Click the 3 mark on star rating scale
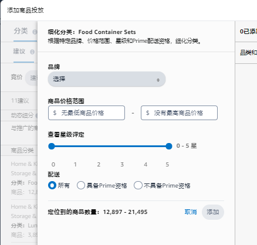Viewport: 257px width, 245px height. click(x=122, y=165)
